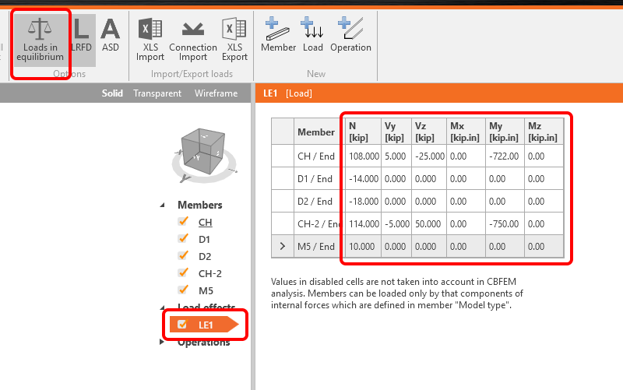Select the CH / End member cell
The width and height of the screenshot is (623, 390).
[319, 156]
